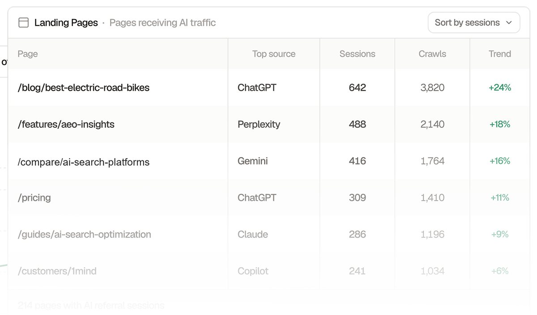Click the 286 sessions value
Viewport: 537px width, 315px height.
(357, 234)
